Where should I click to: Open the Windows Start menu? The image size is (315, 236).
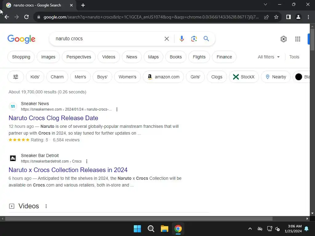click(x=138, y=229)
